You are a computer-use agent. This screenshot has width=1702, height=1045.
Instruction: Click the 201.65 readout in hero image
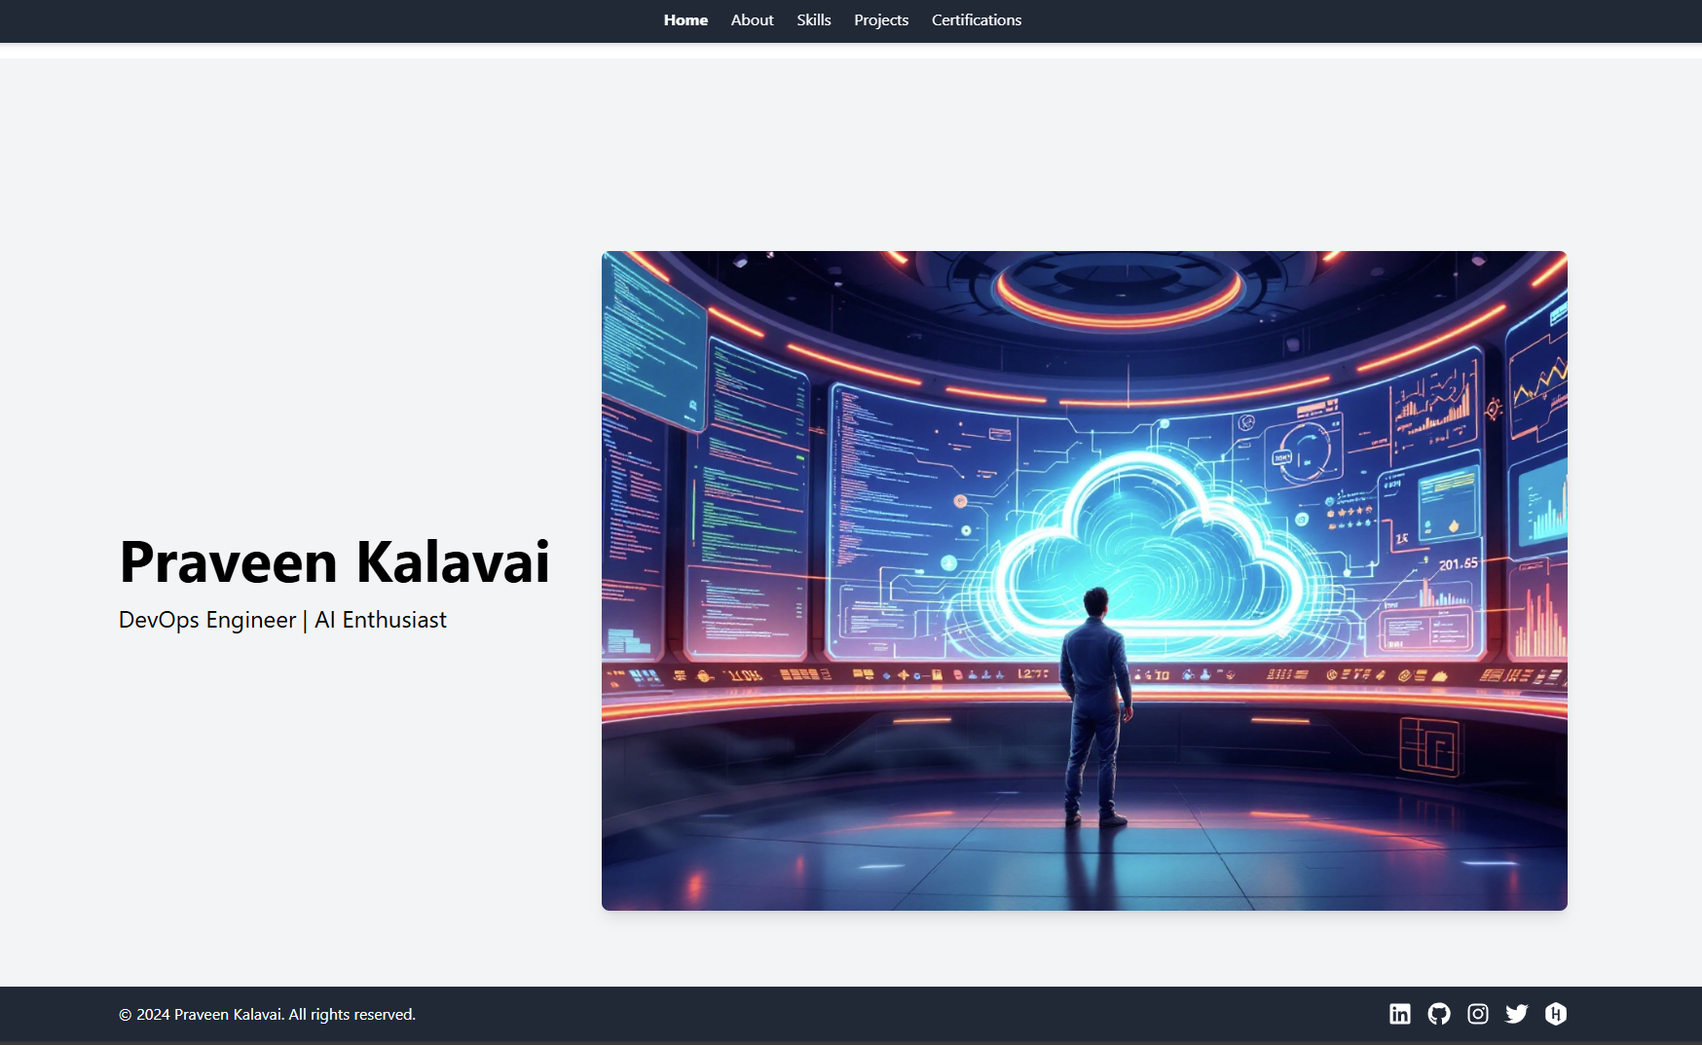(x=1458, y=564)
